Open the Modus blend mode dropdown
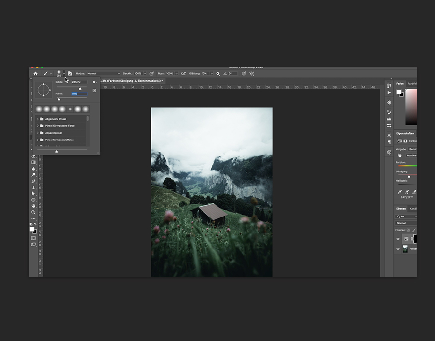This screenshot has width=435, height=341. point(103,74)
